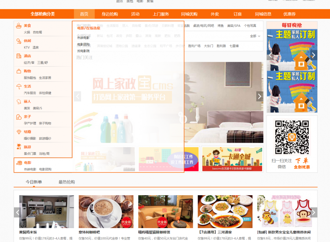The width and height of the screenshot is (330, 242).
Task: Open the 孕产护理 subcategory
Action: pos(30,123)
